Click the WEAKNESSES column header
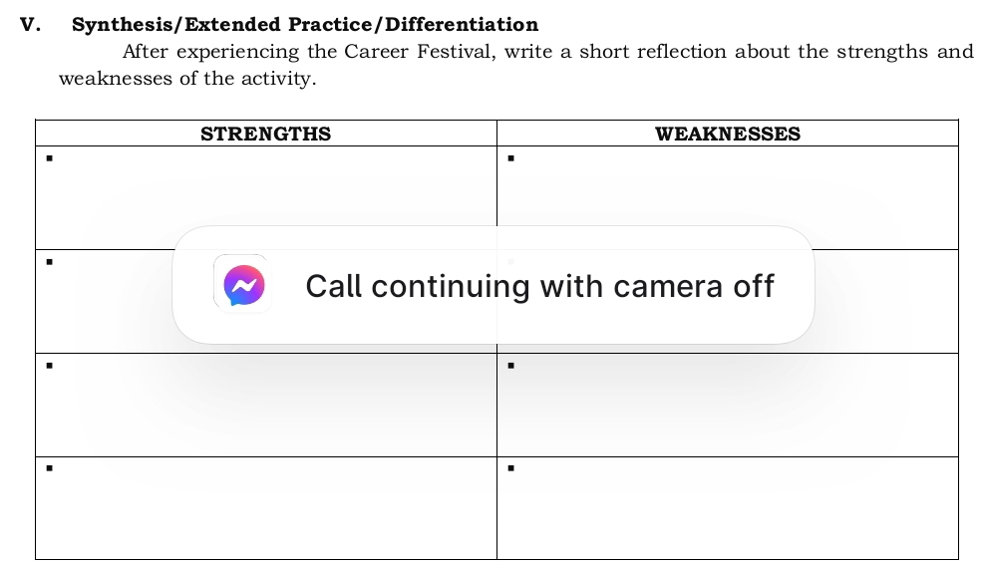 click(727, 134)
